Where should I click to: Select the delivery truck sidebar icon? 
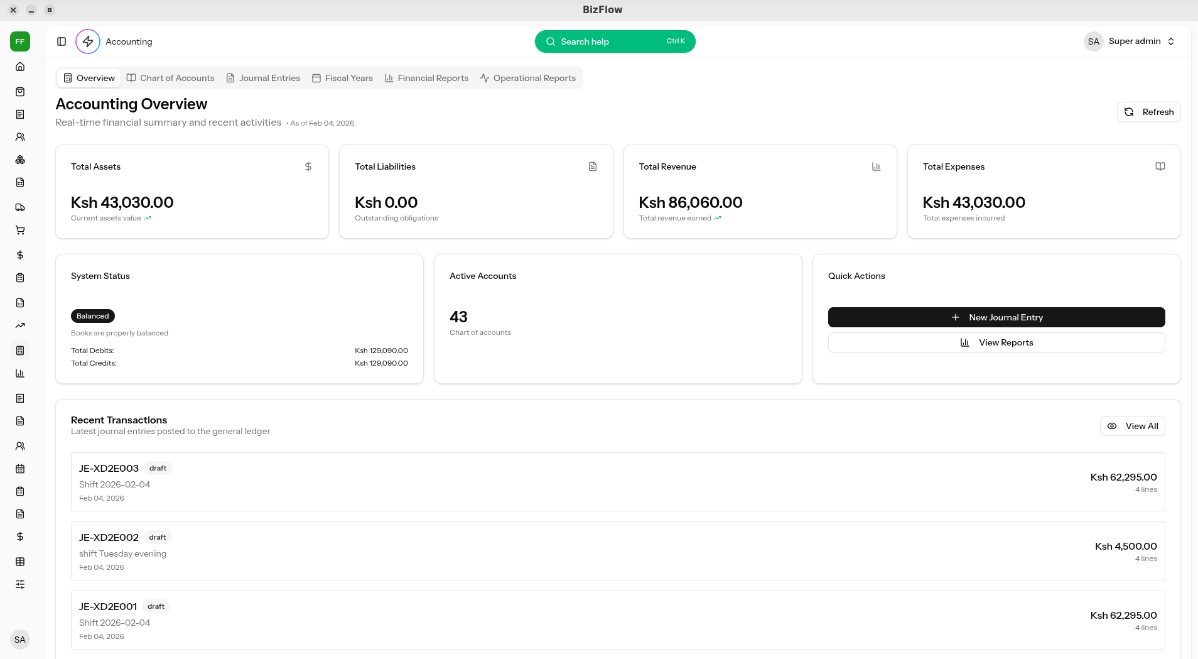pos(20,207)
